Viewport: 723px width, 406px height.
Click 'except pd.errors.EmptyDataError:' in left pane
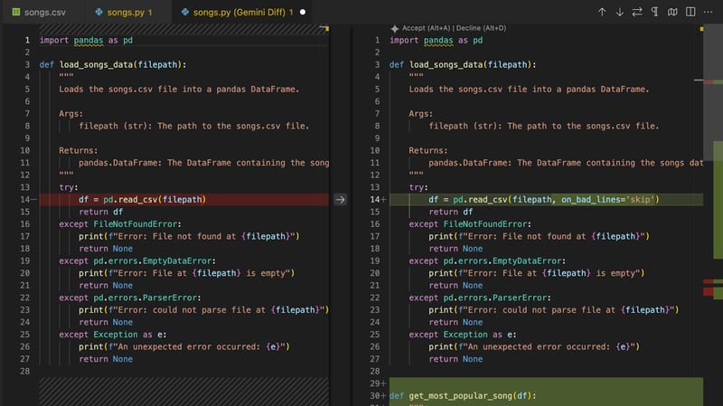coord(137,260)
